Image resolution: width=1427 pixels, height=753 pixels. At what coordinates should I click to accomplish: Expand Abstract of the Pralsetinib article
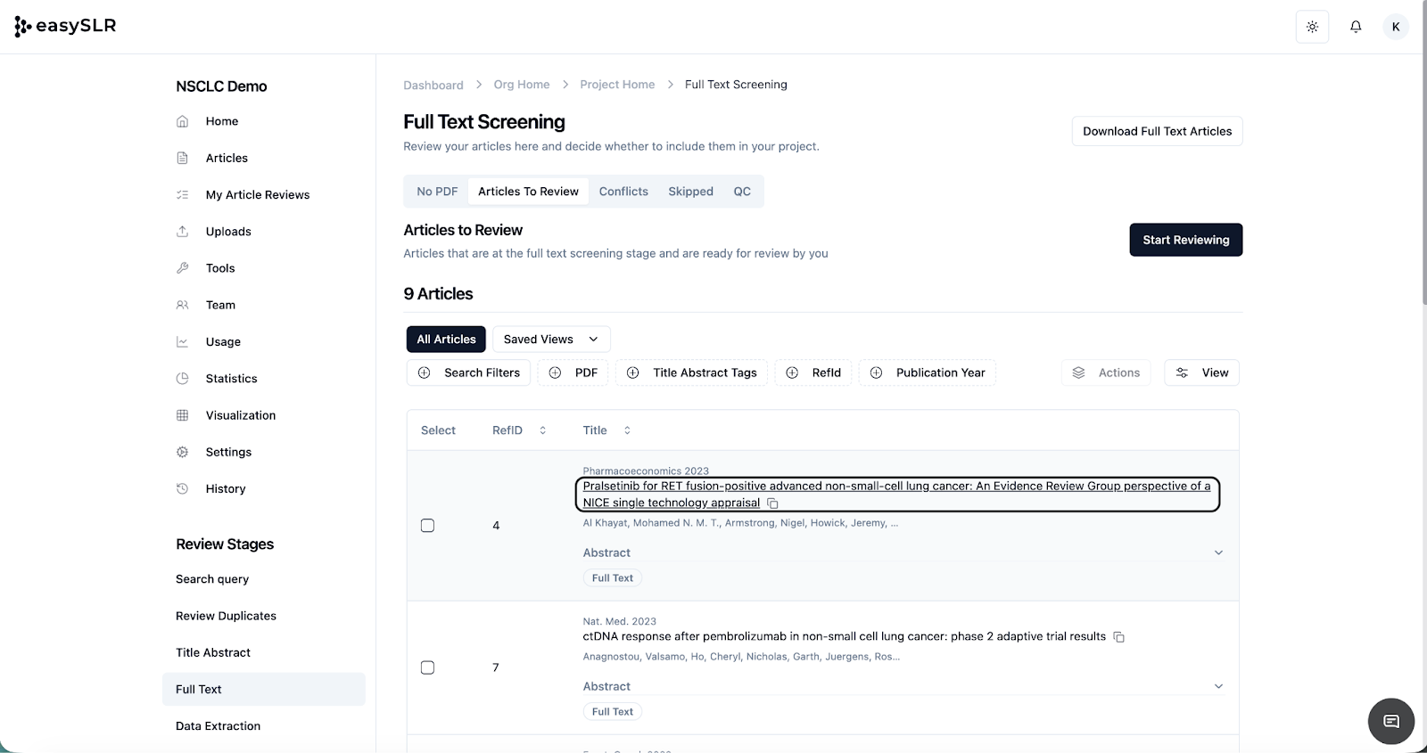point(1218,552)
